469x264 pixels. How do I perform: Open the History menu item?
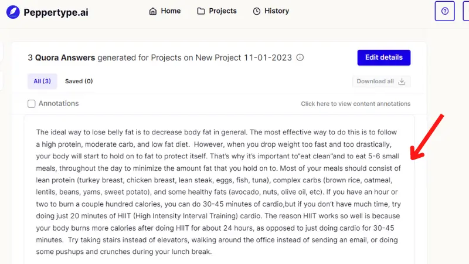271,11
